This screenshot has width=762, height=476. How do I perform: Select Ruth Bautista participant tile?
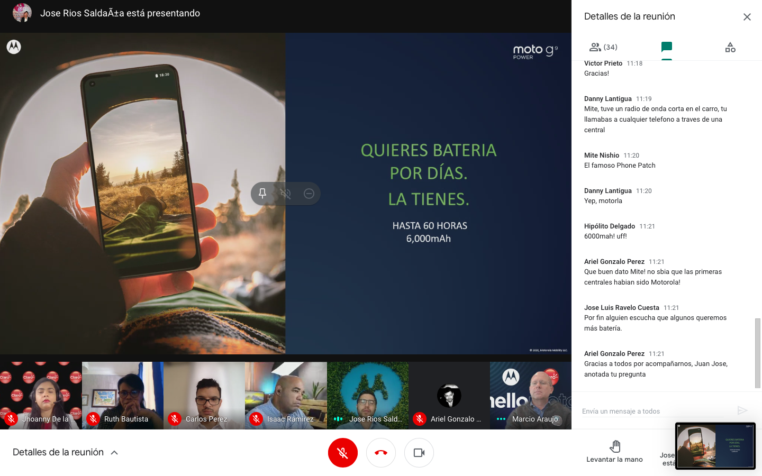122,396
